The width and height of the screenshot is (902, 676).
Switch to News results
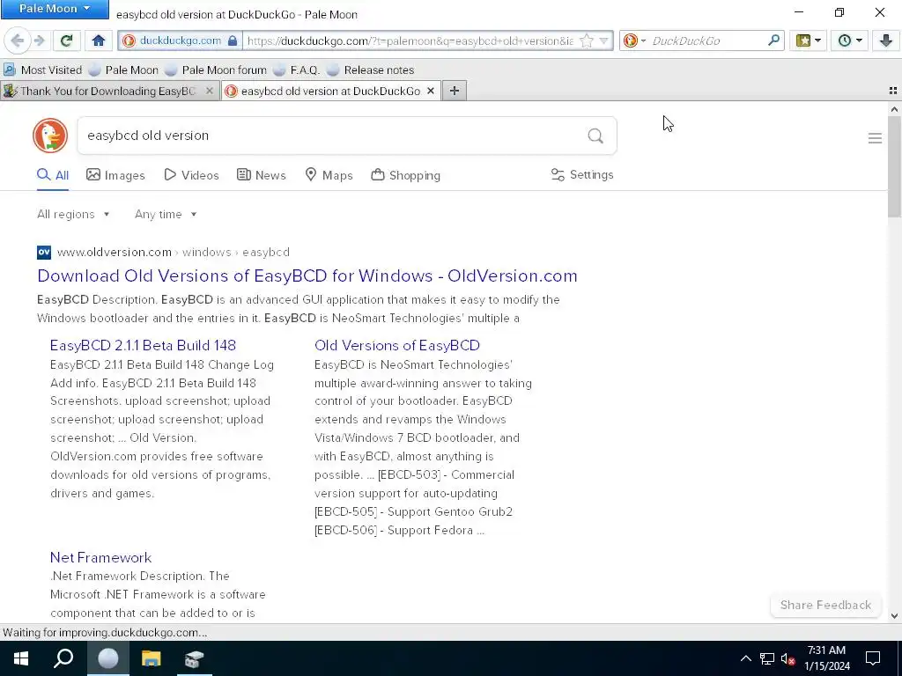[261, 175]
